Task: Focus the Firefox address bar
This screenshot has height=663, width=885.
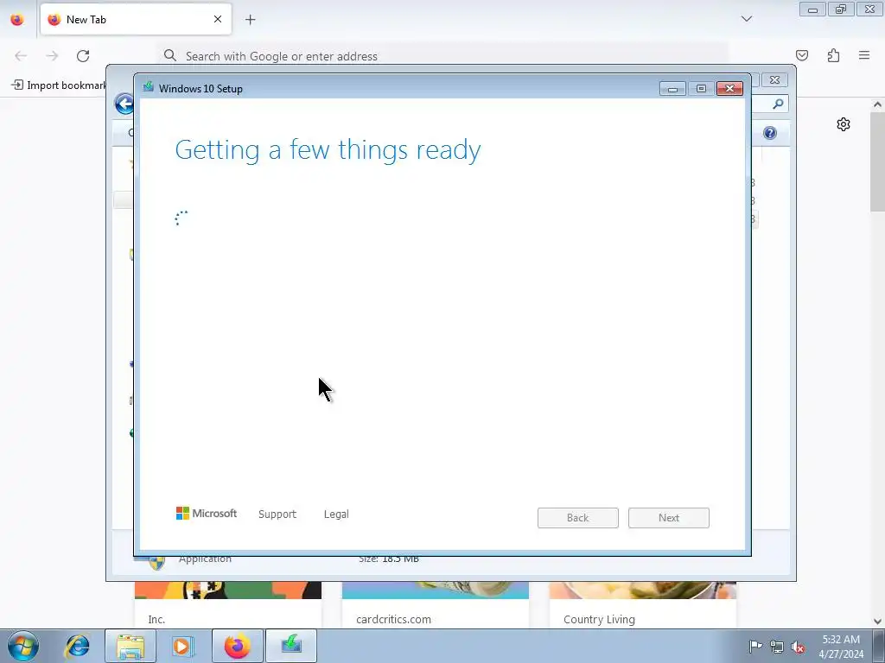Action: point(442,56)
